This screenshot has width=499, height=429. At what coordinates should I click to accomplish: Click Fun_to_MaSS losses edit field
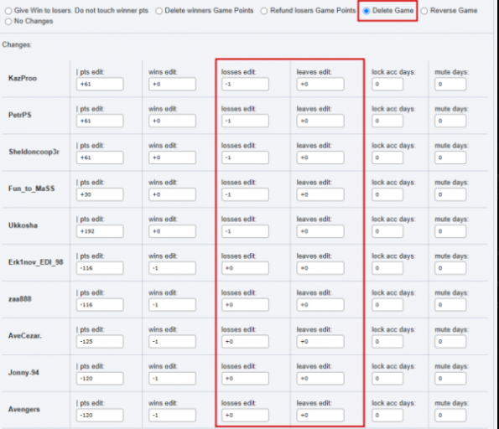(245, 194)
